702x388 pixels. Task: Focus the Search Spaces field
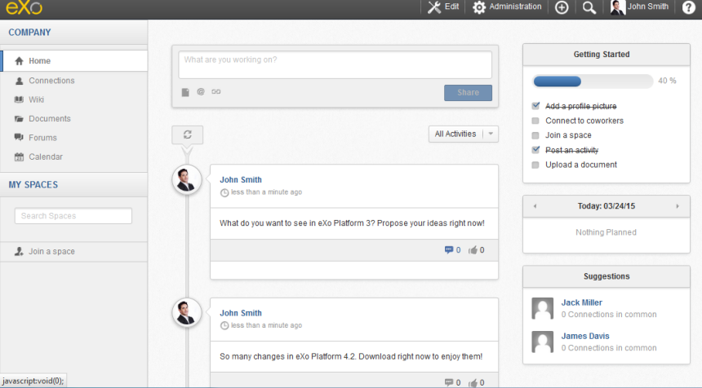point(73,216)
